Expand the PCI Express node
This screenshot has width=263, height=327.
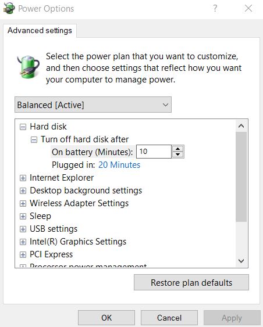tap(23, 254)
